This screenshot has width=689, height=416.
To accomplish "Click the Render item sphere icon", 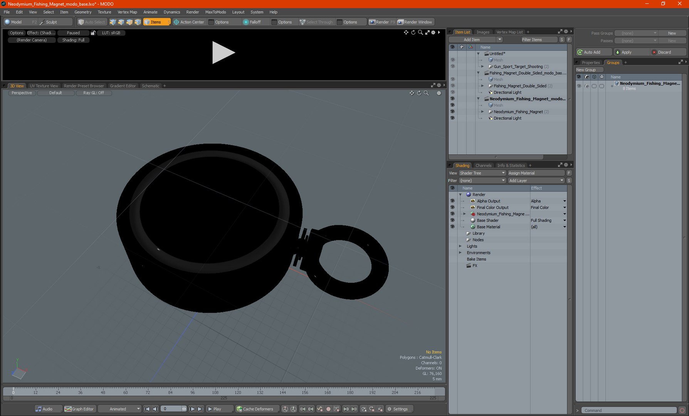I will coord(469,195).
